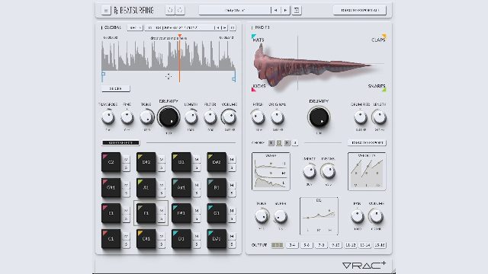Click the redo arrow in the top bar
The height and width of the screenshot is (274, 488).
180,10
